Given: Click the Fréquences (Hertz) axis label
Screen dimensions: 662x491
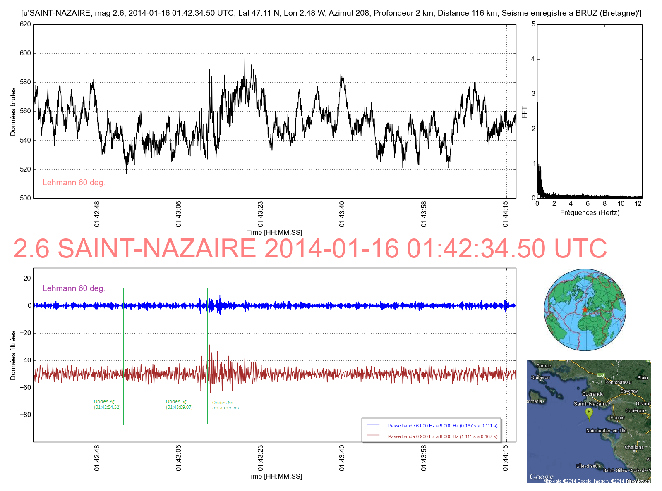Looking at the screenshot, I should pyautogui.click(x=590, y=212).
